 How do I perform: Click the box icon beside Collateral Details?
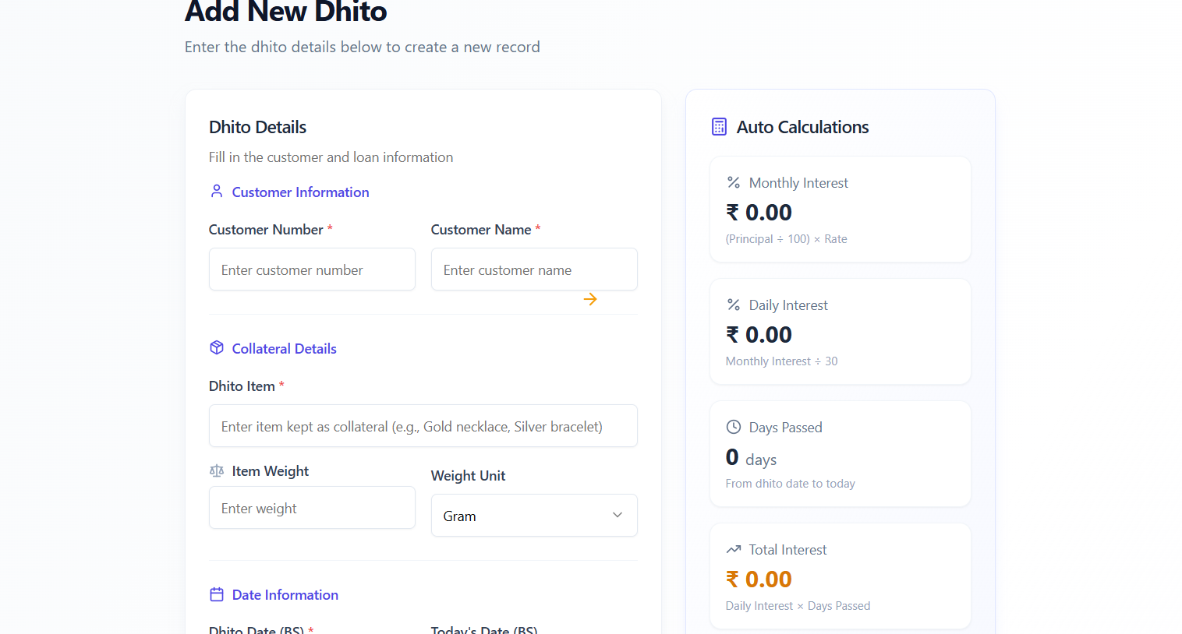click(x=217, y=347)
